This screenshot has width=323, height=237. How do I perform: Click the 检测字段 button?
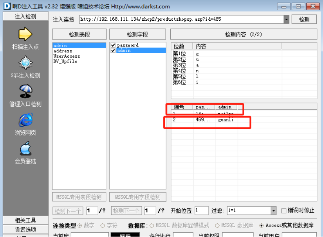(x=137, y=34)
